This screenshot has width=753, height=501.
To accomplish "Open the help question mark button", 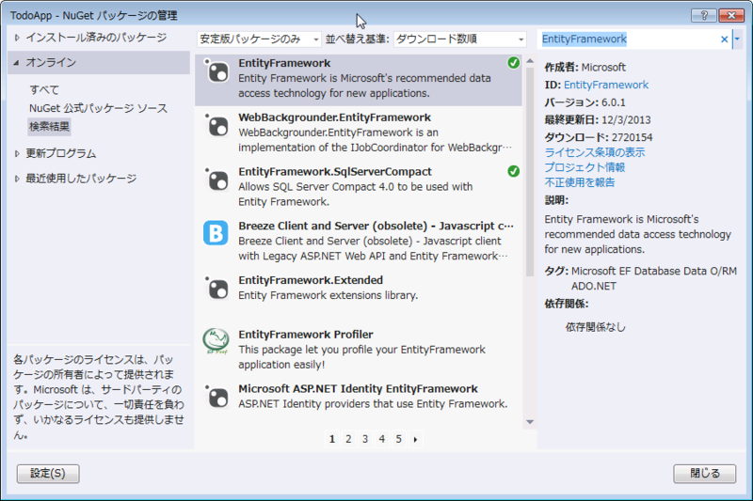I will (x=703, y=15).
